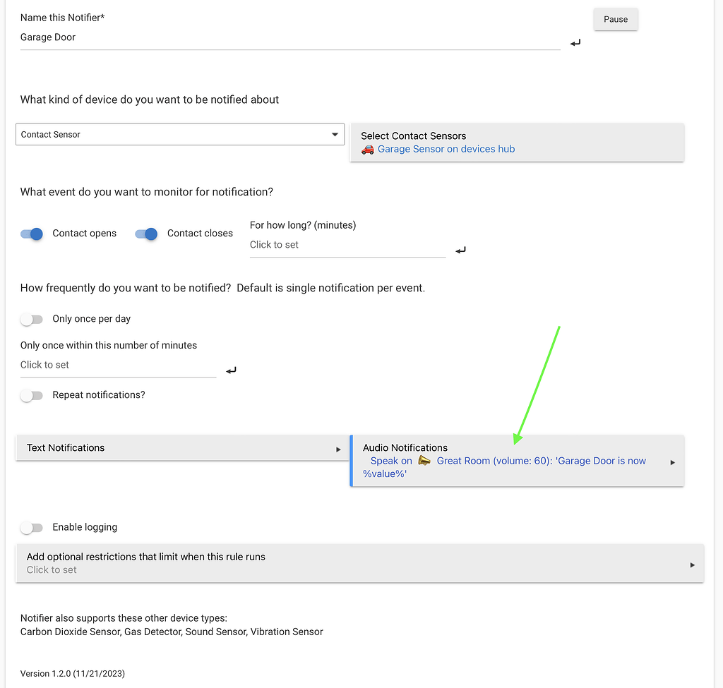
Task: Click the return-arrow icon beside the notifier name
Action: 575,42
